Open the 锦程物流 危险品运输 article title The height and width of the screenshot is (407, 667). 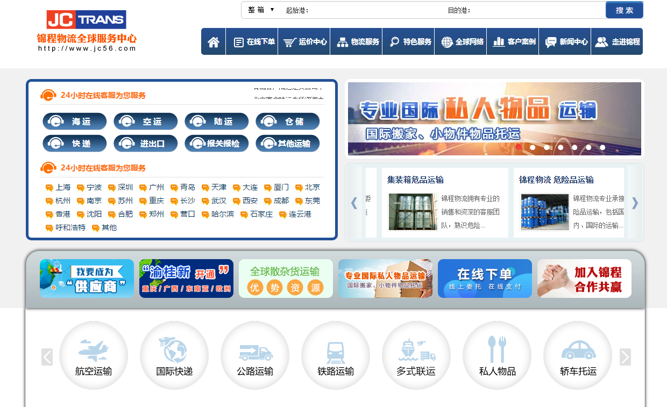(556, 180)
